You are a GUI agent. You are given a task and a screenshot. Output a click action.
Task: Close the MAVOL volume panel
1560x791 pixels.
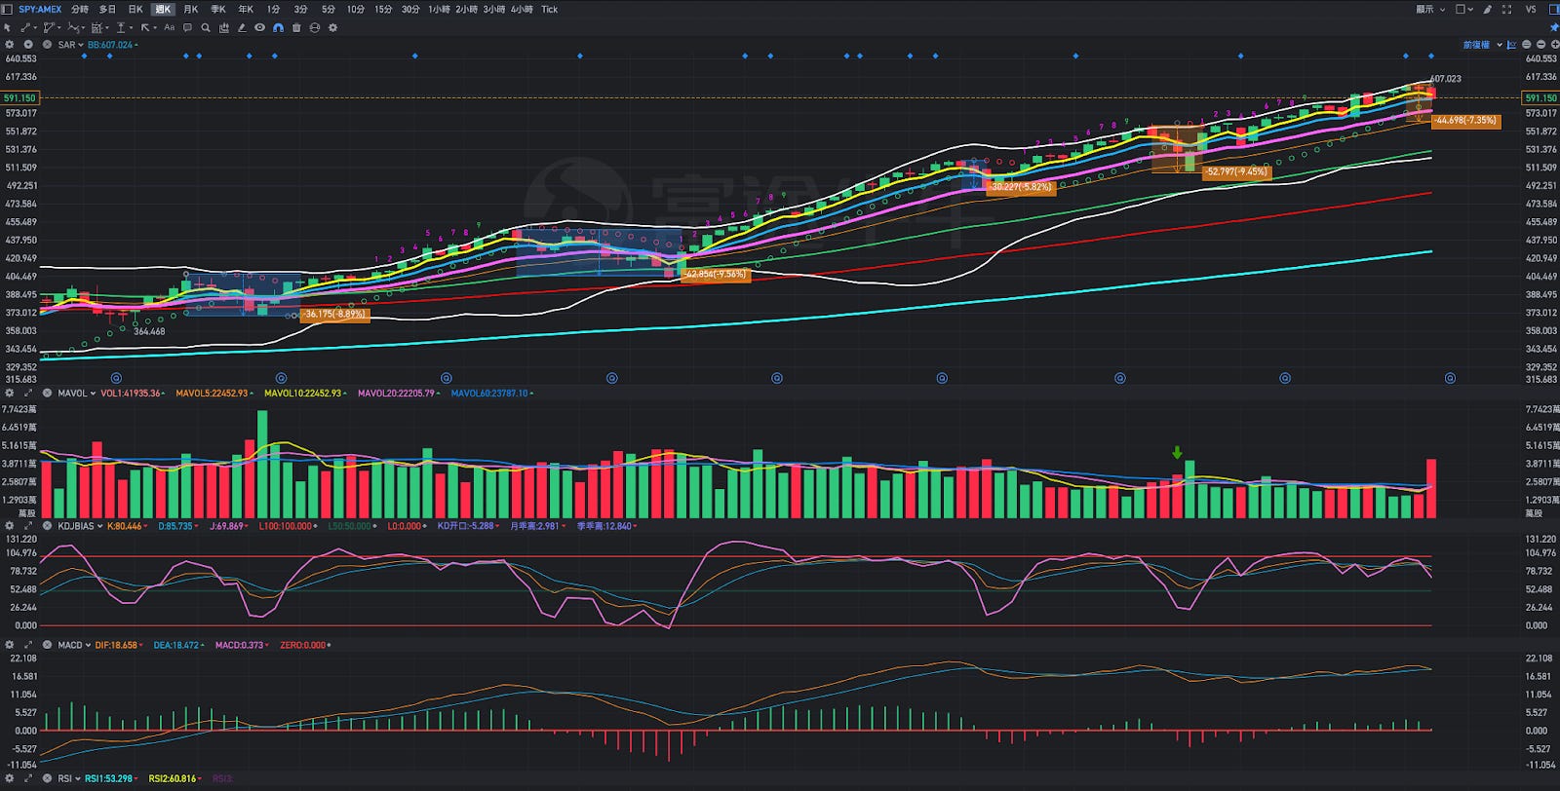click(x=47, y=394)
